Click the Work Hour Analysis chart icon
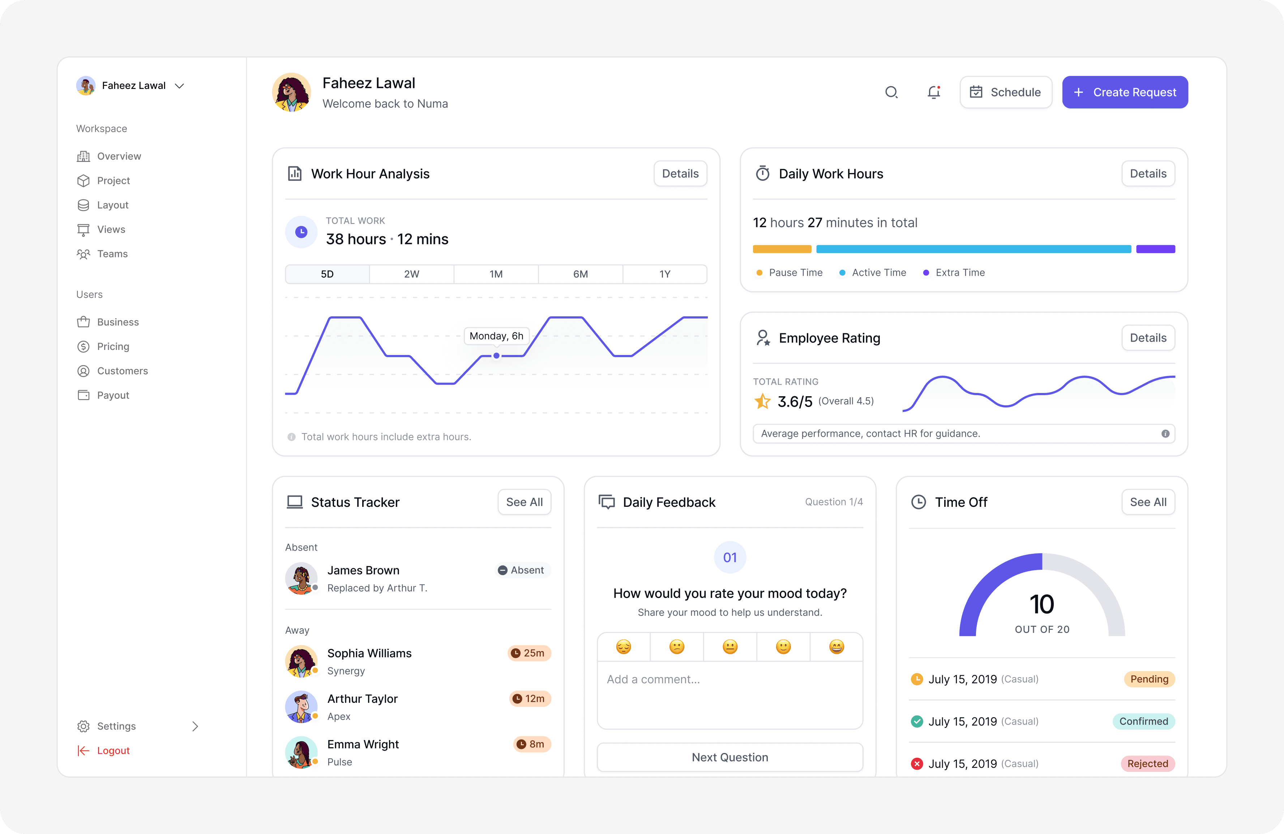The height and width of the screenshot is (834, 1284). point(295,174)
